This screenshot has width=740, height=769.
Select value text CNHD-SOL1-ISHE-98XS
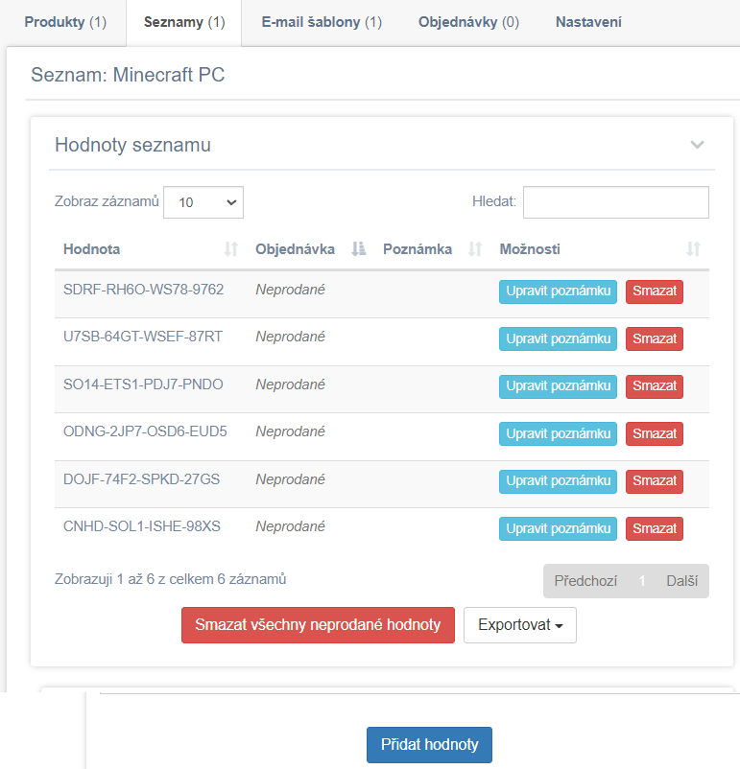(141, 526)
